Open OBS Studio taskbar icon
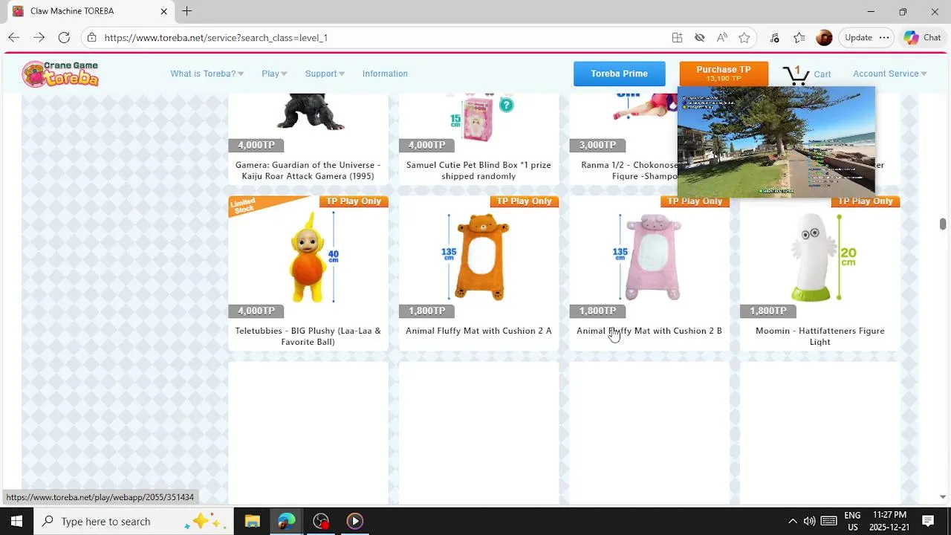The width and height of the screenshot is (951, 535). [320, 521]
